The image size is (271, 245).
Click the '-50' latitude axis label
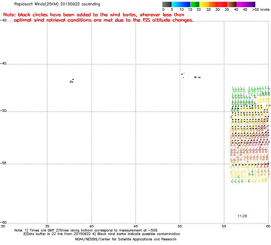tap(3, 110)
